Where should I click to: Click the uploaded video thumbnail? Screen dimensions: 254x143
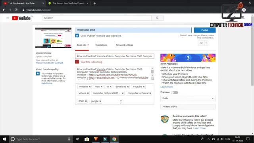point(53,38)
